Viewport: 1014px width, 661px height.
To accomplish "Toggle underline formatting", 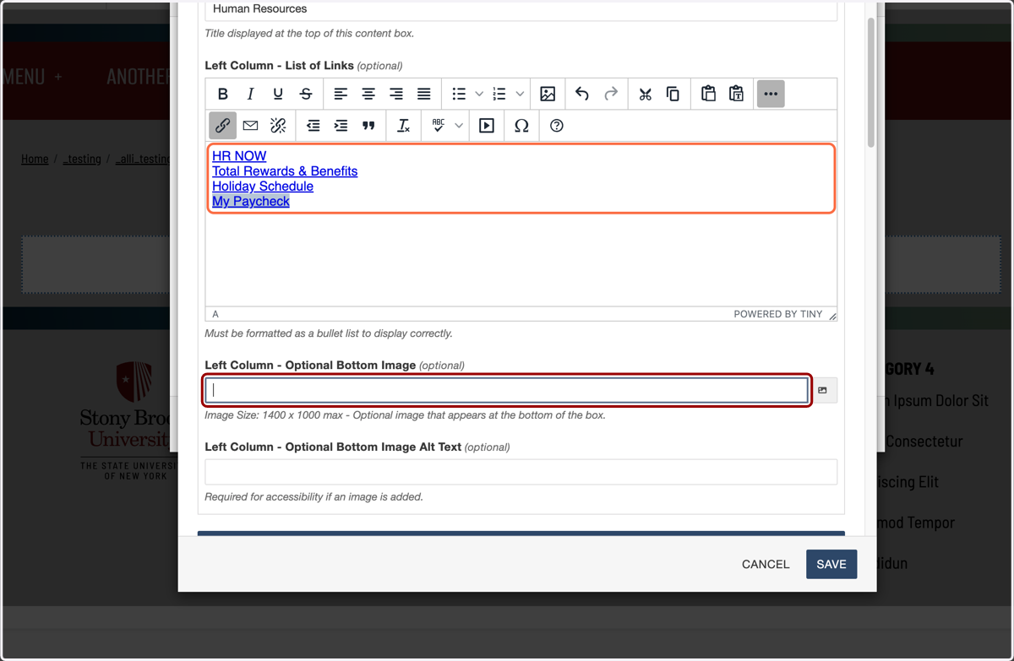I will tap(278, 94).
